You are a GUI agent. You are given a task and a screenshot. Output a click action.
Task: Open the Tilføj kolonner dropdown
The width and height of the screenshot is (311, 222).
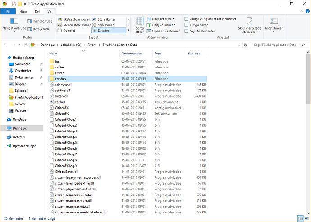pos(161,25)
